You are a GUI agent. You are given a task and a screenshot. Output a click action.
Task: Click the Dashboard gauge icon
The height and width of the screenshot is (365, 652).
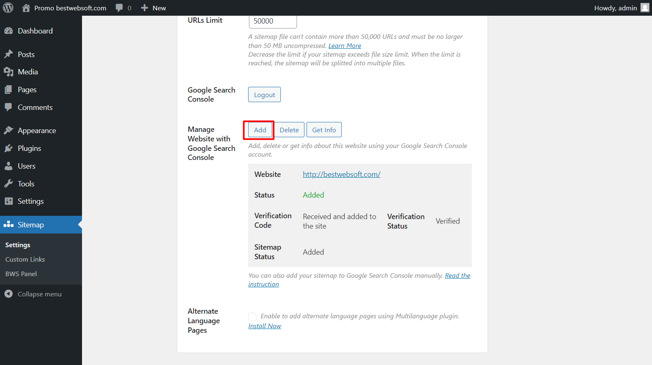click(9, 31)
